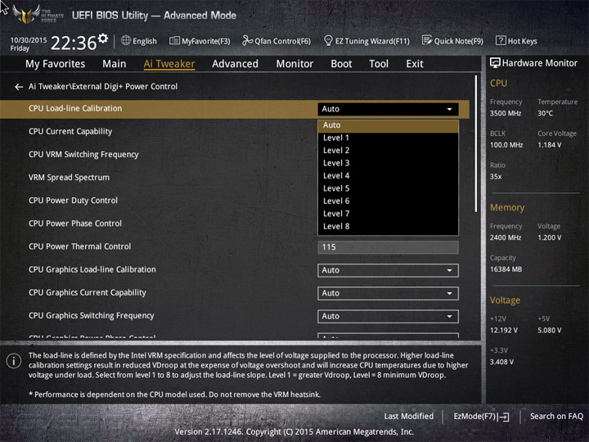Image resolution: width=589 pixels, height=442 pixels.
Task: Click the 115 thermal control field
Action: pyautogui.click(x=388, y=247)
